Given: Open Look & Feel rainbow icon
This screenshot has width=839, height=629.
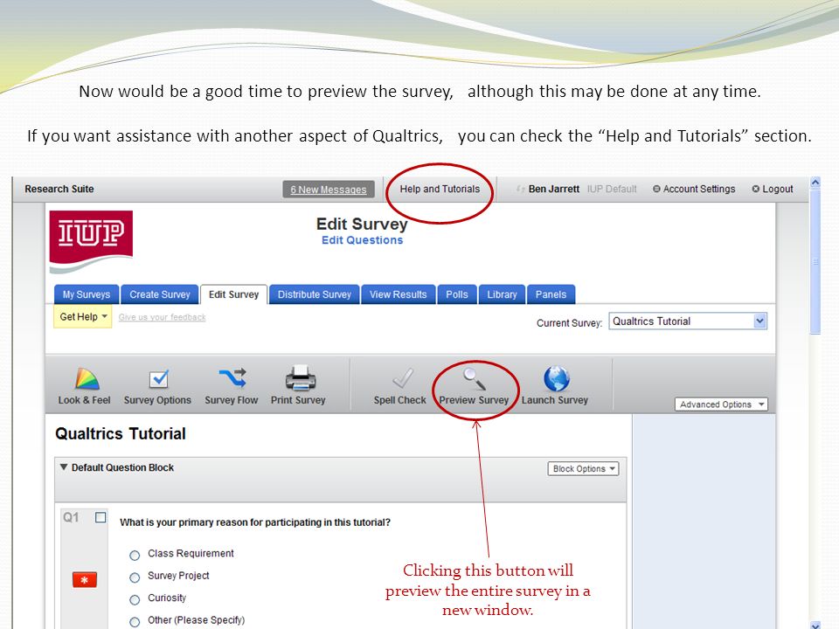Looking at the screenshot, I should (87, 378).
